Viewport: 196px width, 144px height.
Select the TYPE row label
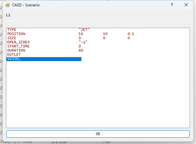(x=12, y=30)
